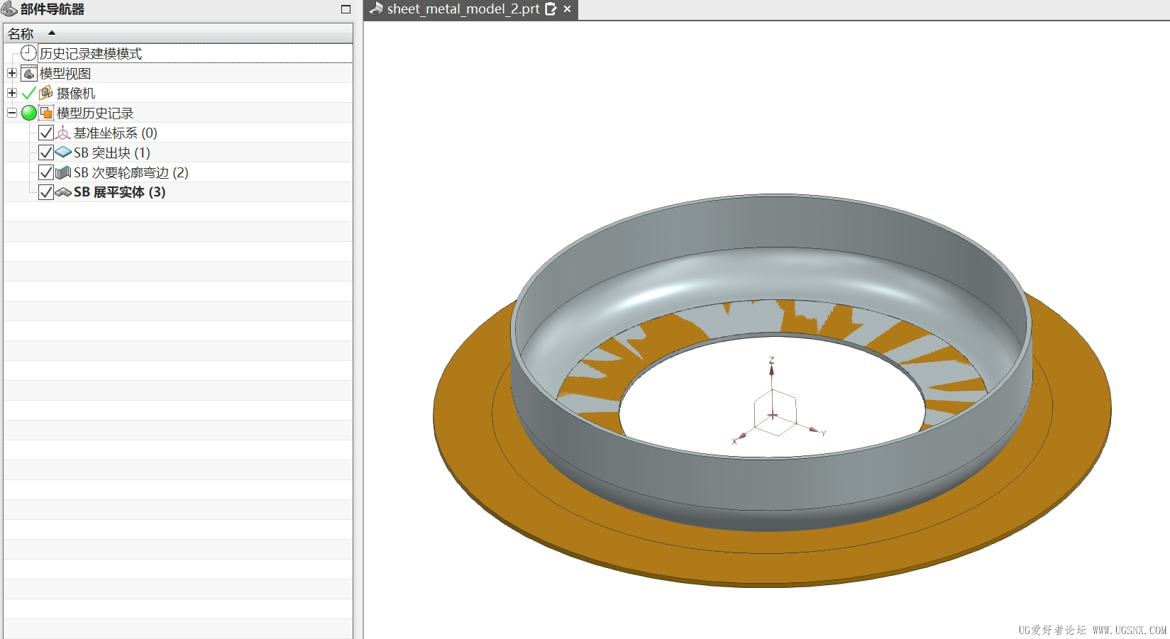This screenshot has height=639, width=1170.
Task: Sort by the 名称 column header
Action: tap(21, 33)
